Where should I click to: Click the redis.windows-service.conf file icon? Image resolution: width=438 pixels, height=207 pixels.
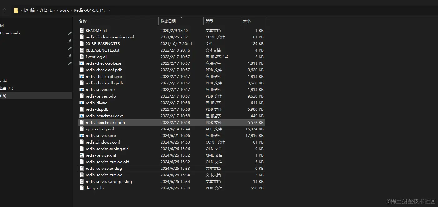82,37
